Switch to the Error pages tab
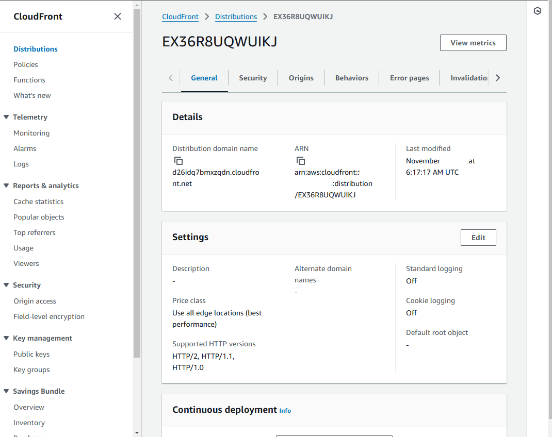 409,78
